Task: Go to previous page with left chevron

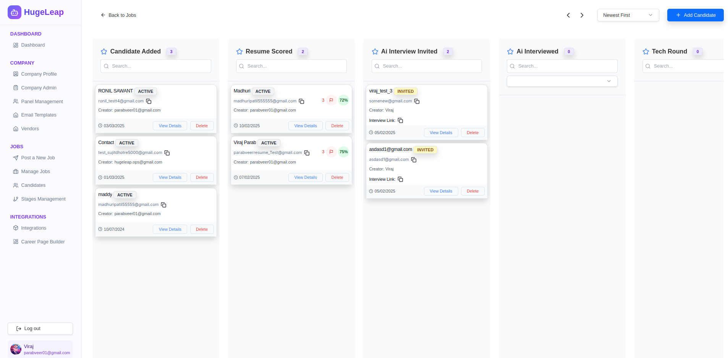Action: [568, 15]
